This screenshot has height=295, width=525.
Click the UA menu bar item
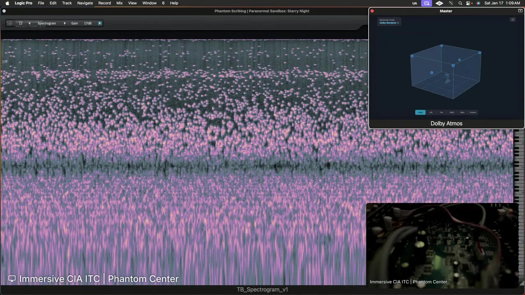(x=415, y=3)
